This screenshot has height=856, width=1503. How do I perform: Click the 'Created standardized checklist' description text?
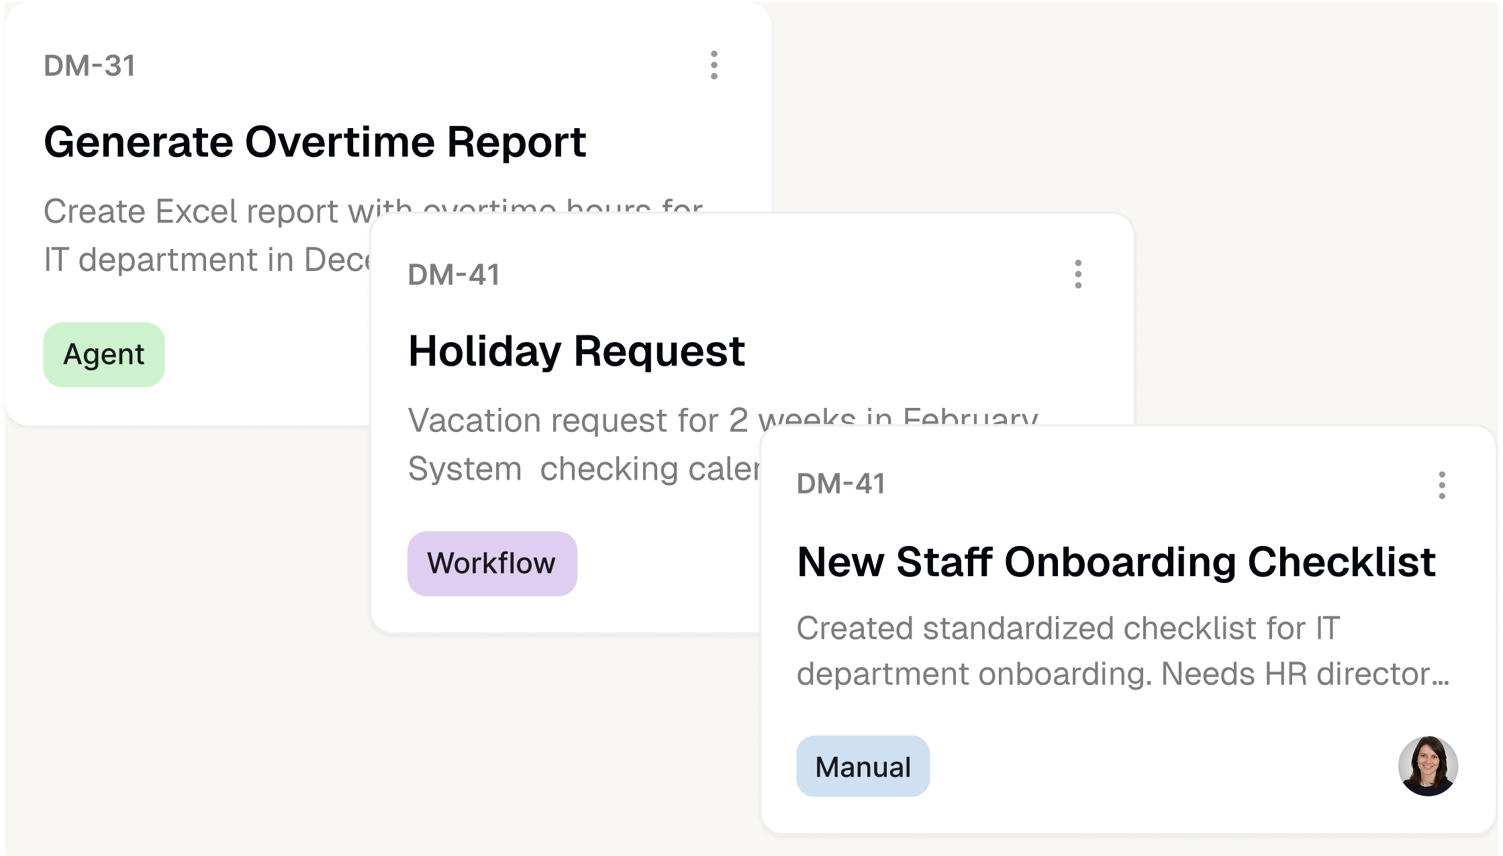1067,629
